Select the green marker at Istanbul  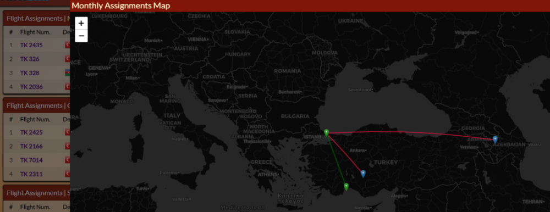[x=327, y=133]
